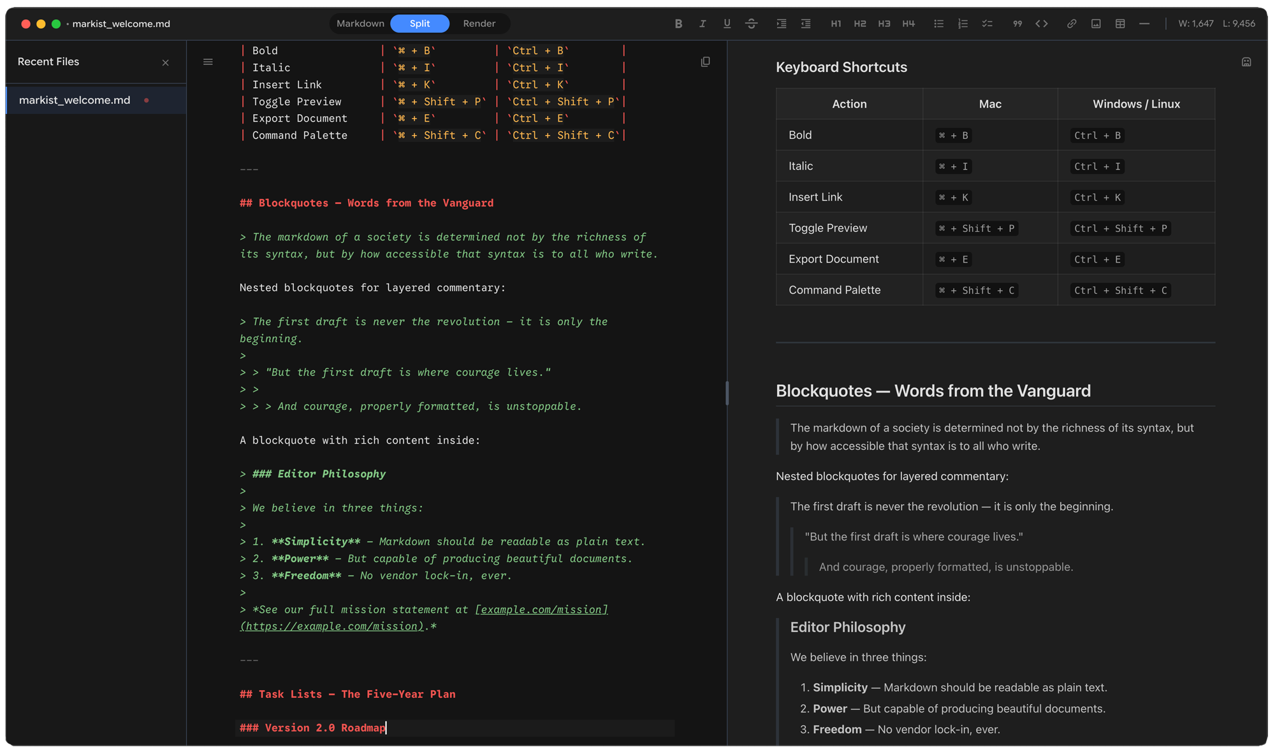
Task: Switch to the Markdown view tab
Action: [x=360, y=24]
